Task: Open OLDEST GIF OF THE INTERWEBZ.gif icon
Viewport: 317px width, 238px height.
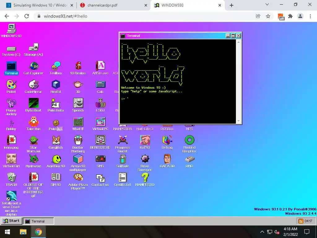Action: coord(33,178)
